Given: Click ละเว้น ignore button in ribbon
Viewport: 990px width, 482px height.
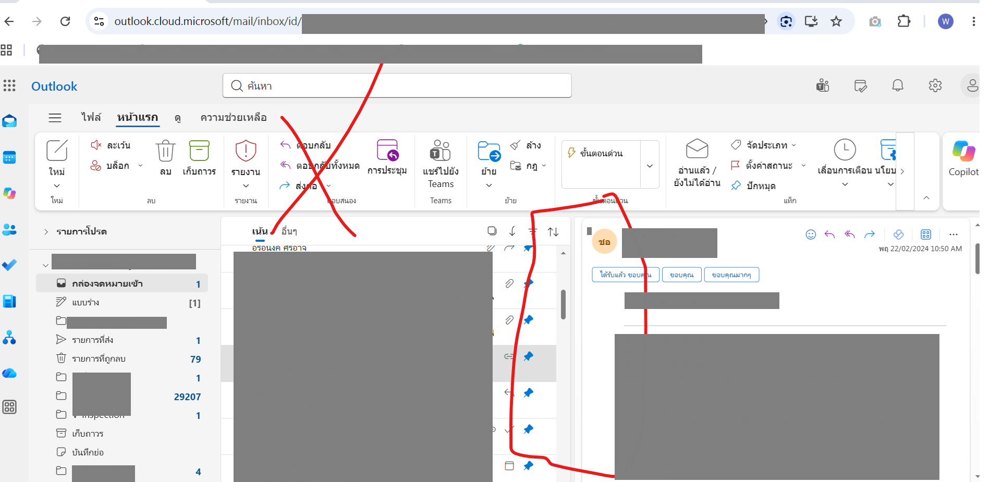Looking at the screenshot, I should (x=111, y=145).
